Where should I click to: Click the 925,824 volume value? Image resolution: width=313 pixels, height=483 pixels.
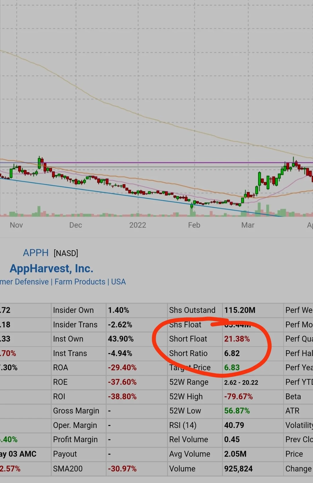pyautogui.click(x=238, y=469)
